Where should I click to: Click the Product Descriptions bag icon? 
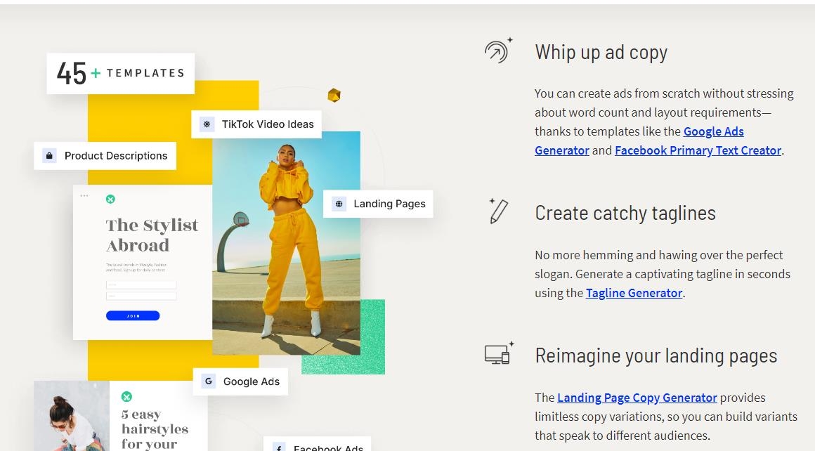pos(49,155)
